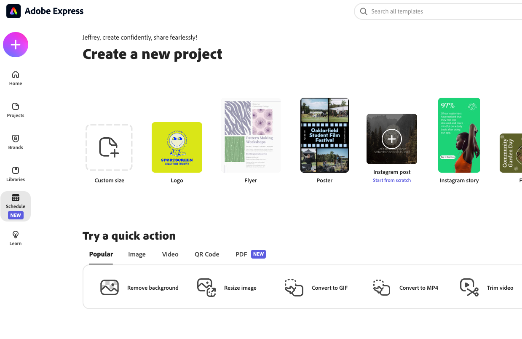Open Projects from the sidebar
The height and width of the screenshot is (339, 522).
[16, 110]
